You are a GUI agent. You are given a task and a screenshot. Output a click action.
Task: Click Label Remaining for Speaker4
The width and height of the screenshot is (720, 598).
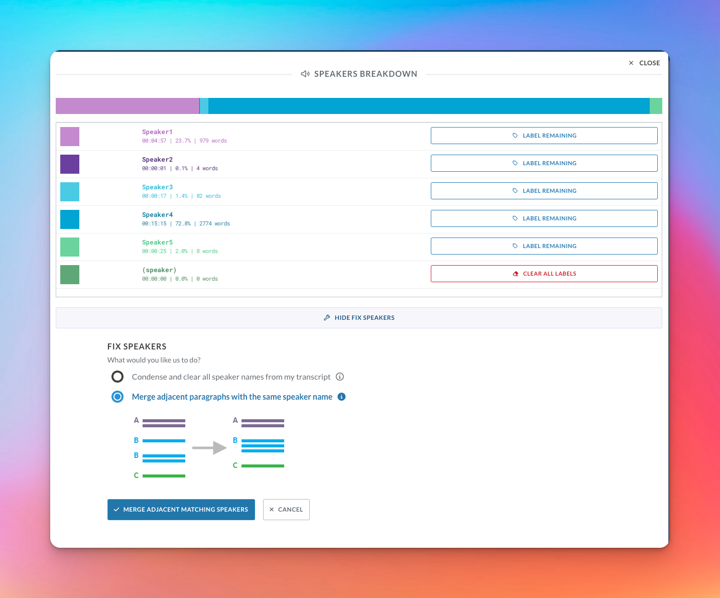(x=544, y=218)
